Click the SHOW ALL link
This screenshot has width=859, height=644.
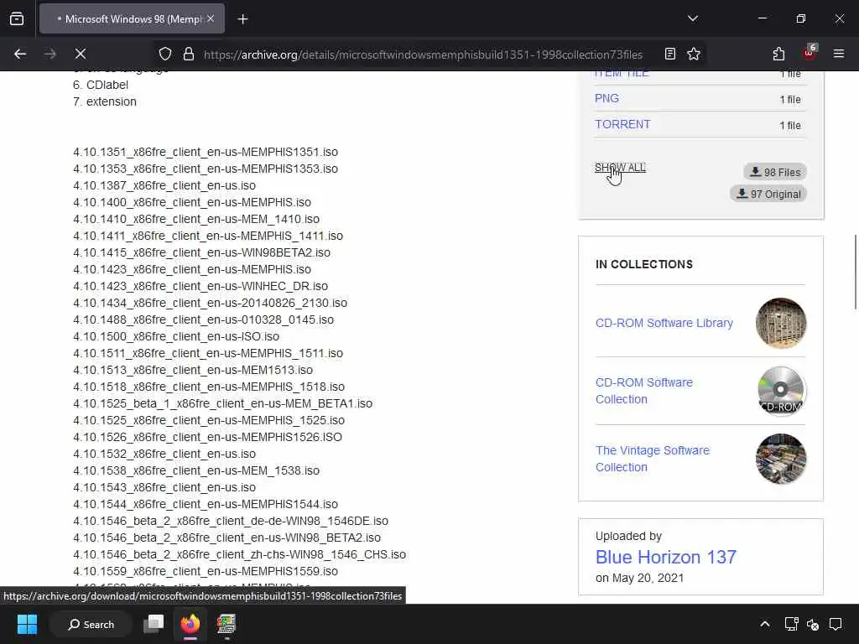(620, 167)
